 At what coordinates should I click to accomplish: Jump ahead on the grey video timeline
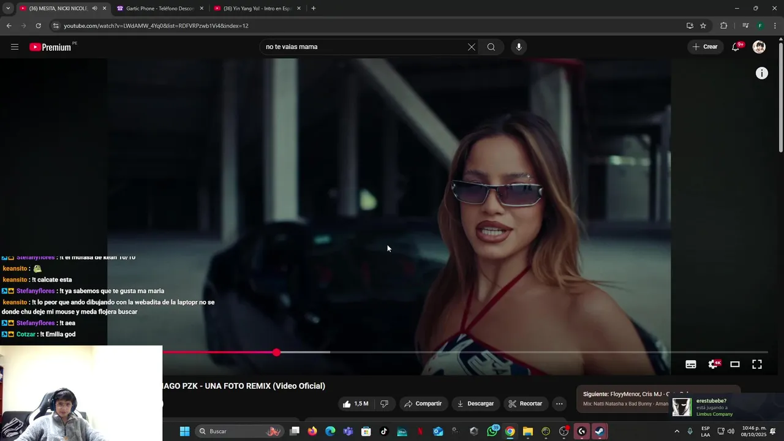pos(548,352)
